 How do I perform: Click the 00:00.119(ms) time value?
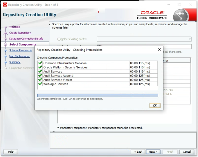click(x=140, y=71)
